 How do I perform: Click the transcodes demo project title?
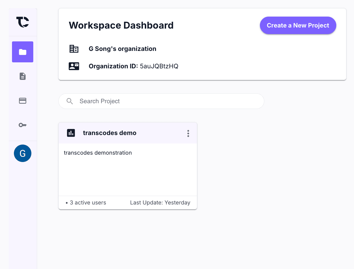point(109,133)
